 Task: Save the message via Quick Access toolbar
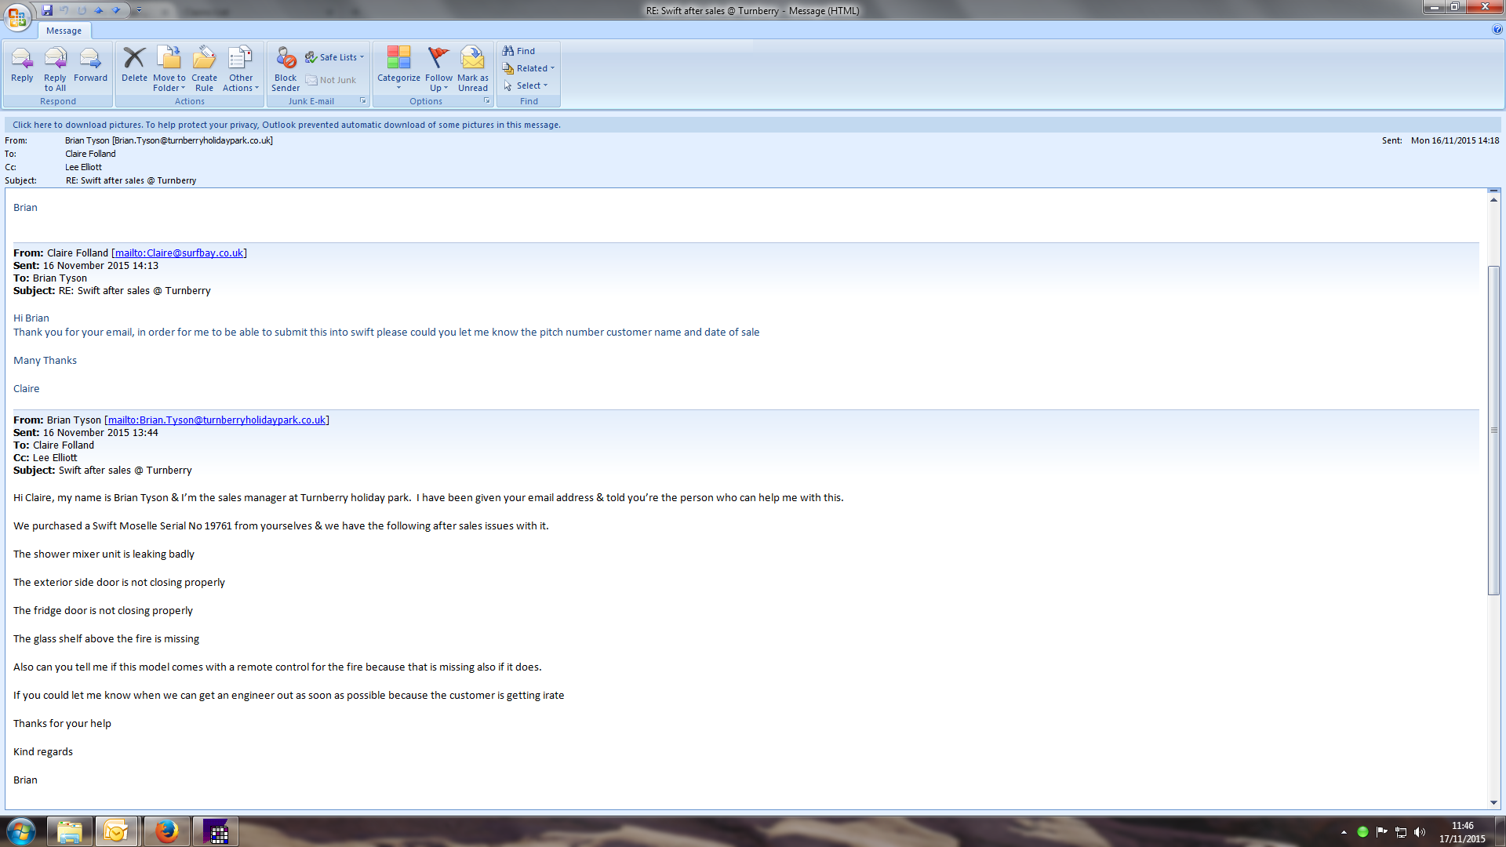pos(47,10)
